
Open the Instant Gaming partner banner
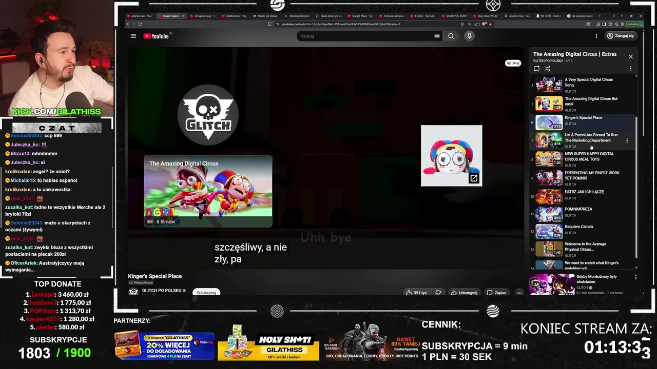click(372, 342)
